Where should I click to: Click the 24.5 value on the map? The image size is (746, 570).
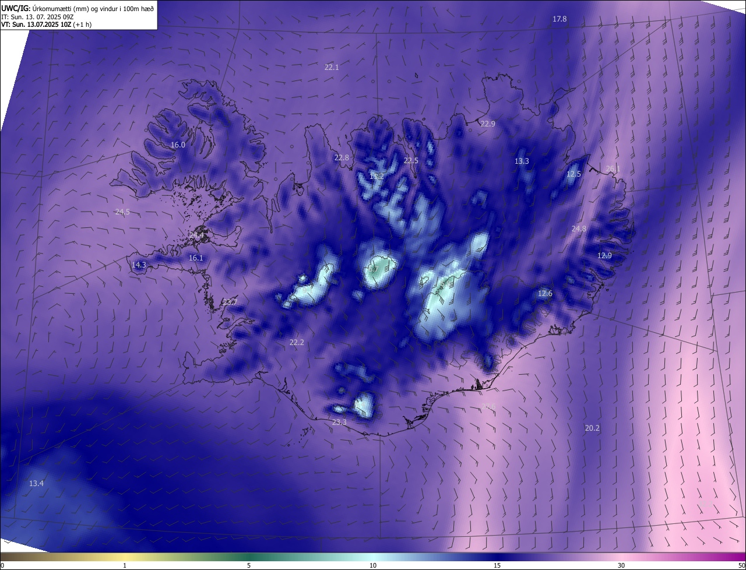122,212
